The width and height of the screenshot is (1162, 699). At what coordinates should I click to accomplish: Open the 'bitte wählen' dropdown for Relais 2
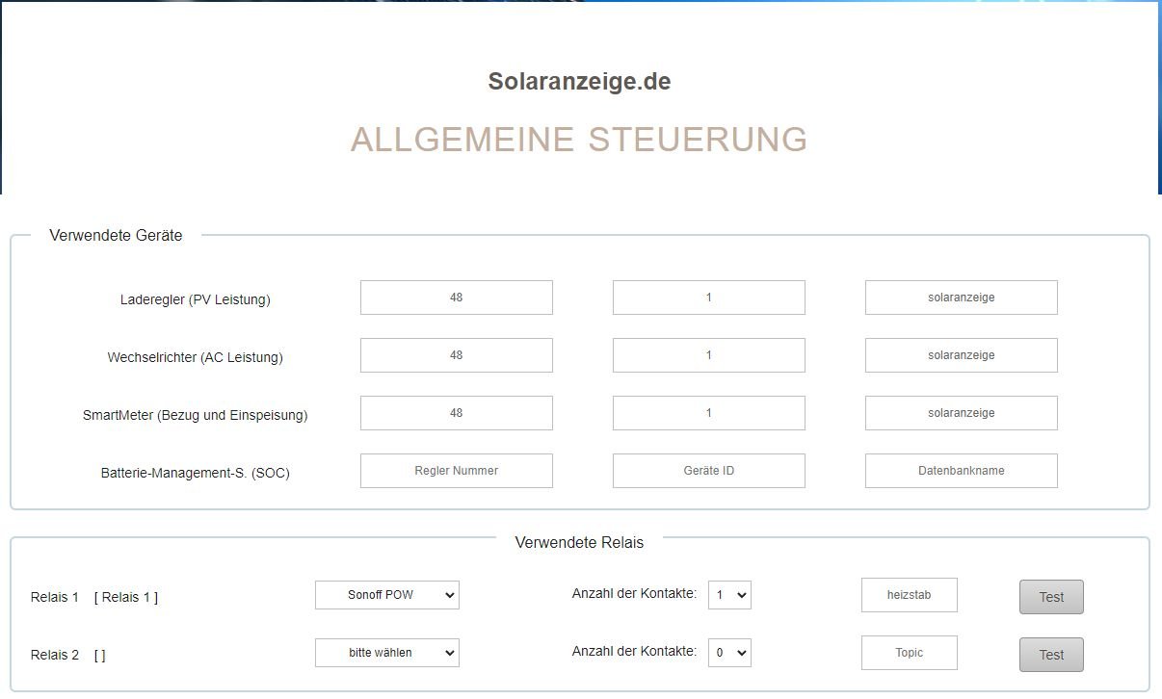386,653
